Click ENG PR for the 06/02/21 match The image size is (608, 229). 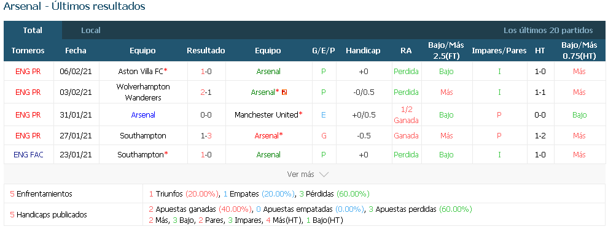point(28,72)
